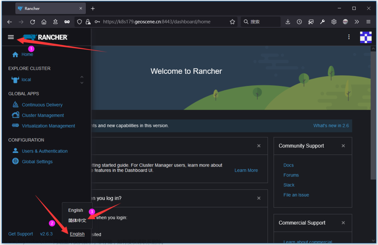Reload the current page
The height and width of the screenshot is (245, 378).
33,22
